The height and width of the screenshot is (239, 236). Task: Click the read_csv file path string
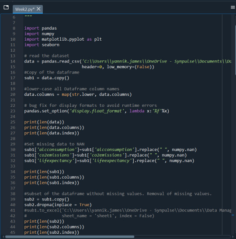pos(157,61)
